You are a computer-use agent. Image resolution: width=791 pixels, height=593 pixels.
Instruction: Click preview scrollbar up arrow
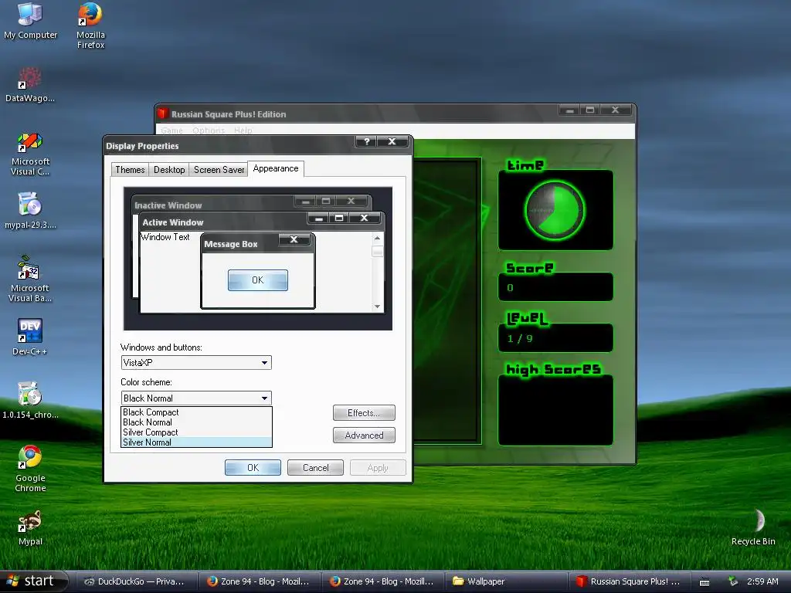pyautogui.click(x=377, y=238)
